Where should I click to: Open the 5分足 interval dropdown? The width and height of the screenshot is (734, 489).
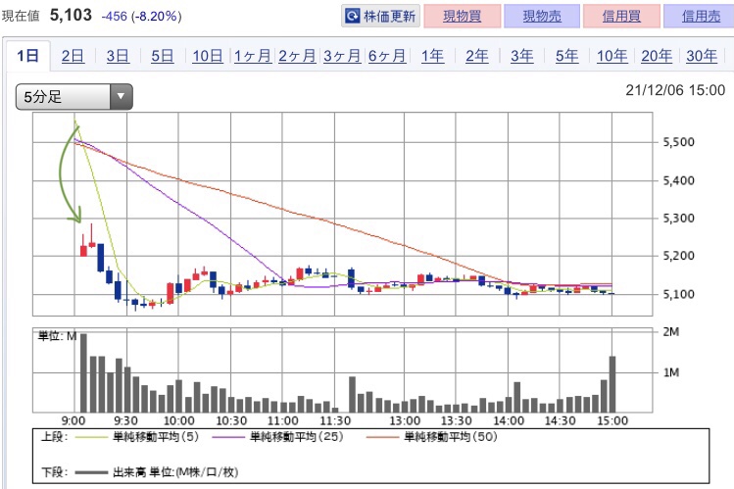point(73,97)
